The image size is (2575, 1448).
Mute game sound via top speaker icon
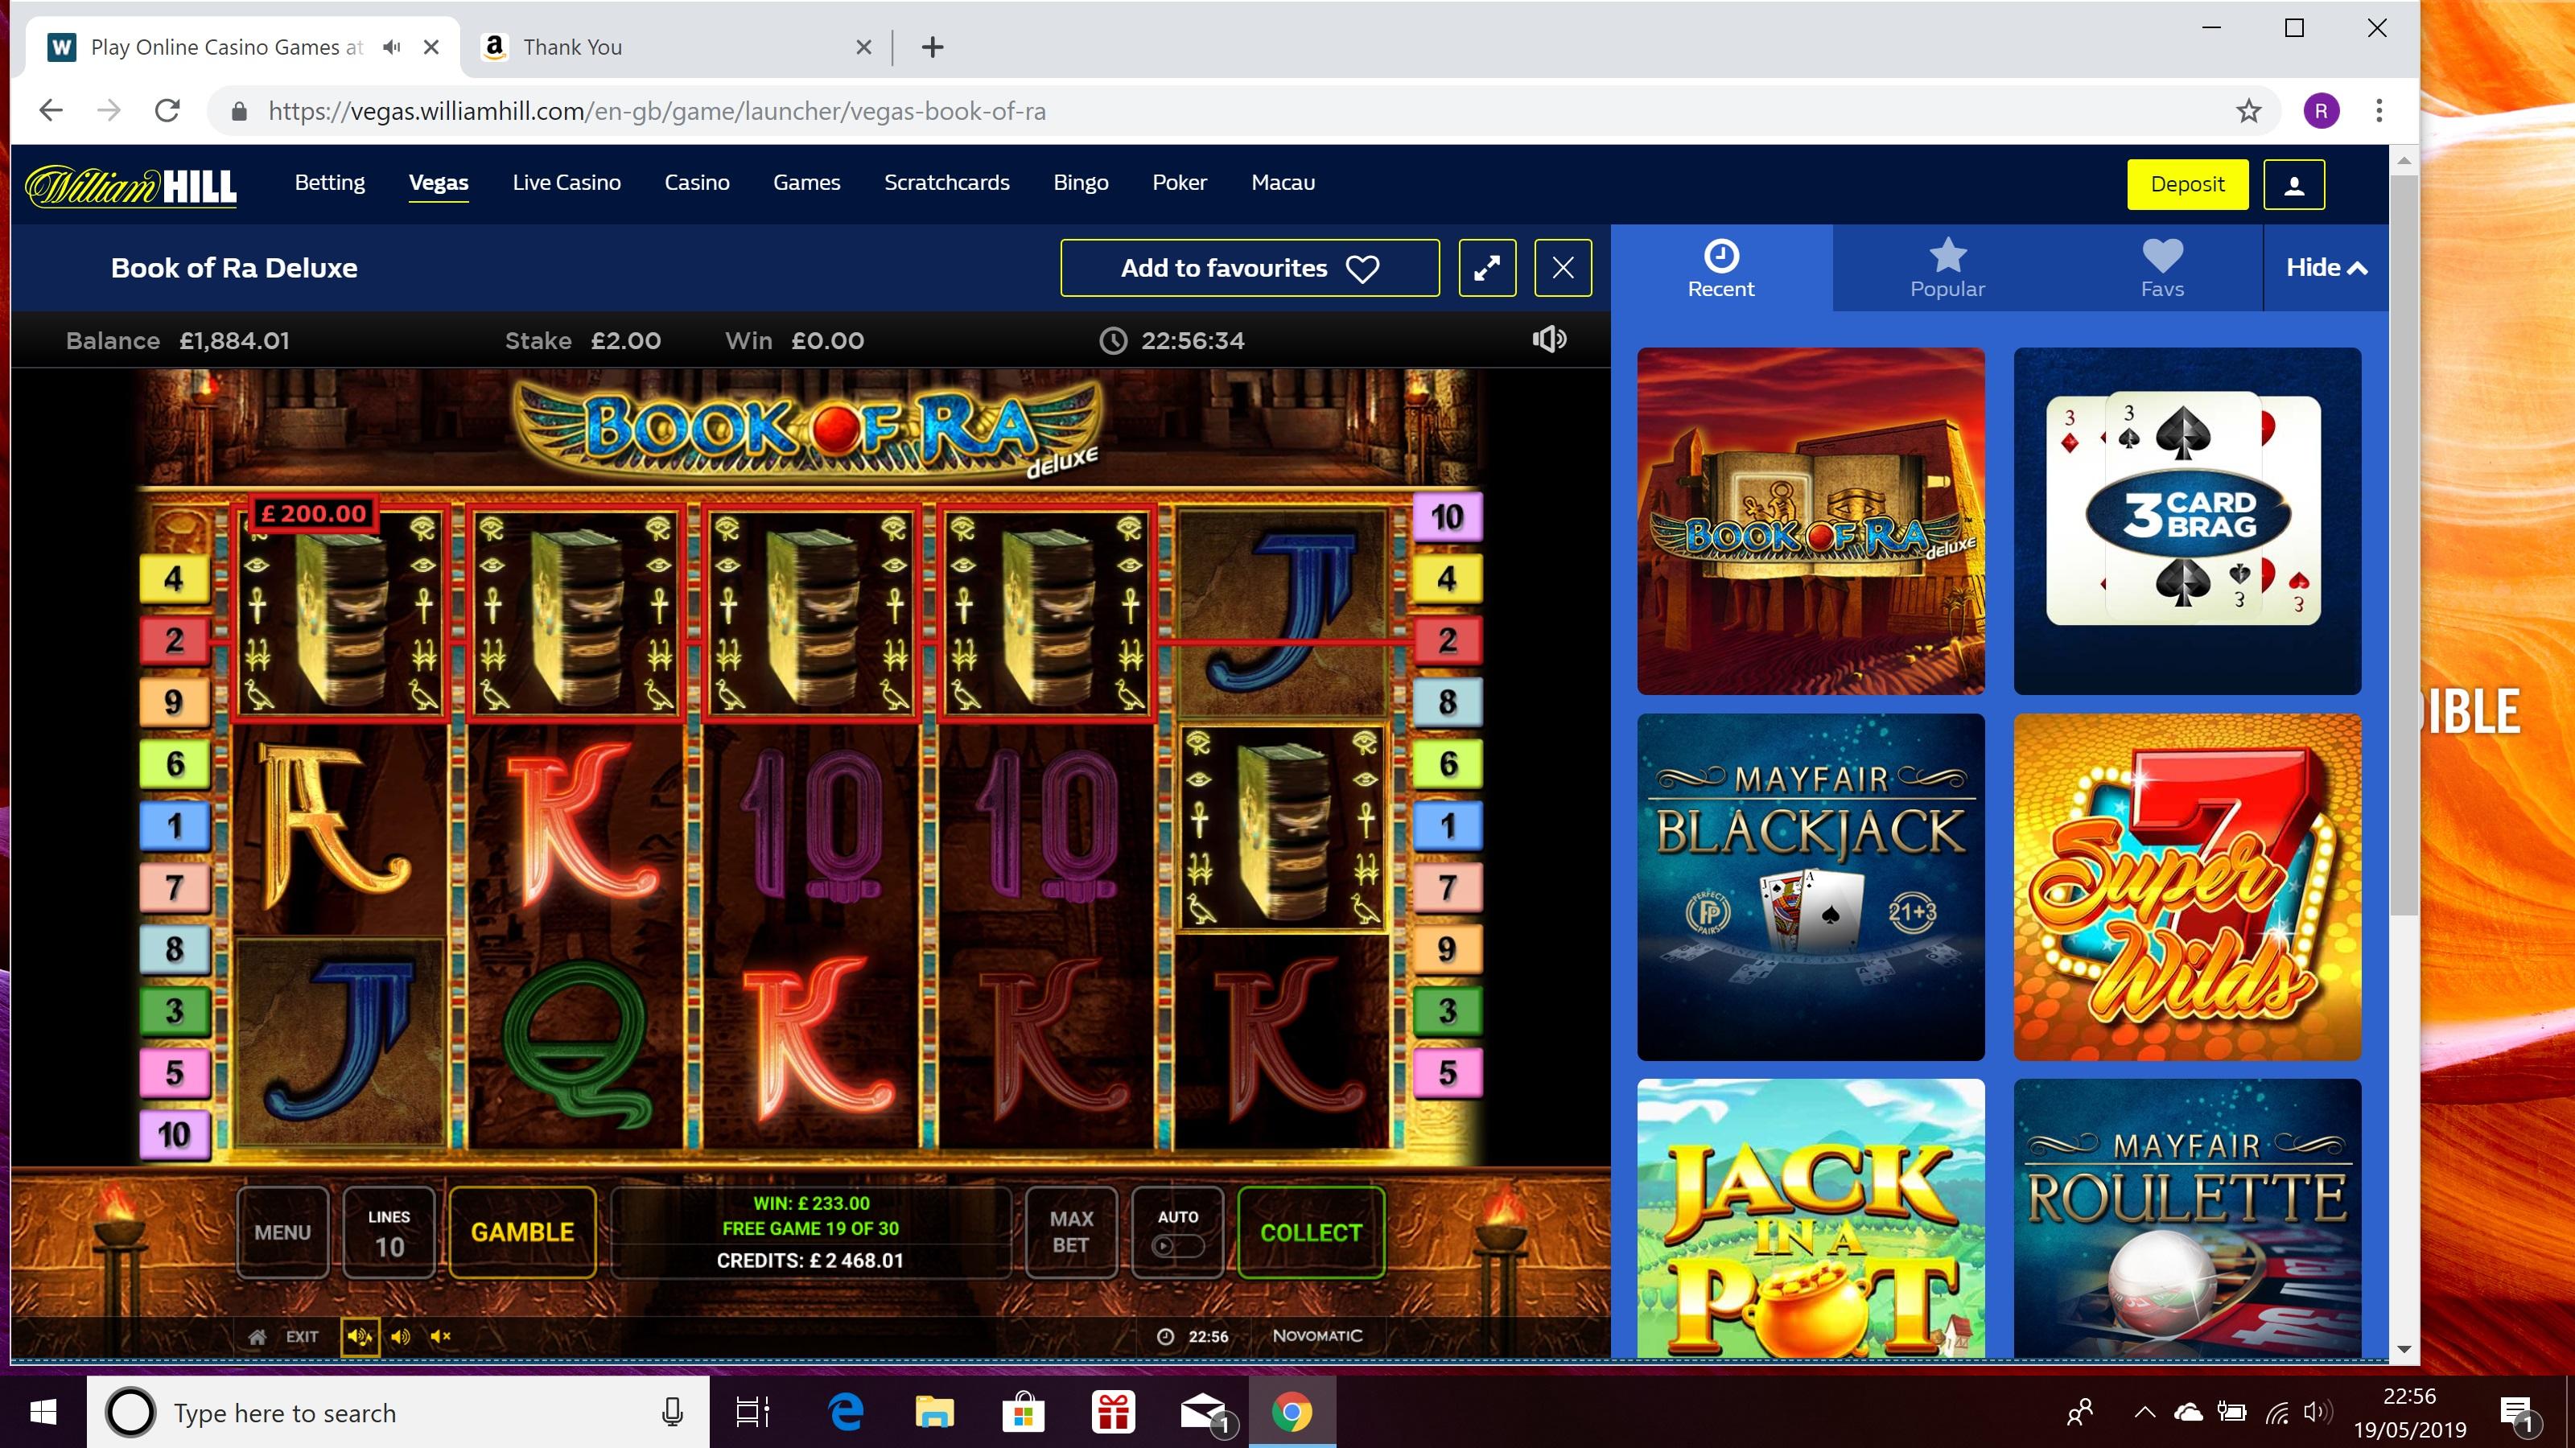click(1549, 339)
